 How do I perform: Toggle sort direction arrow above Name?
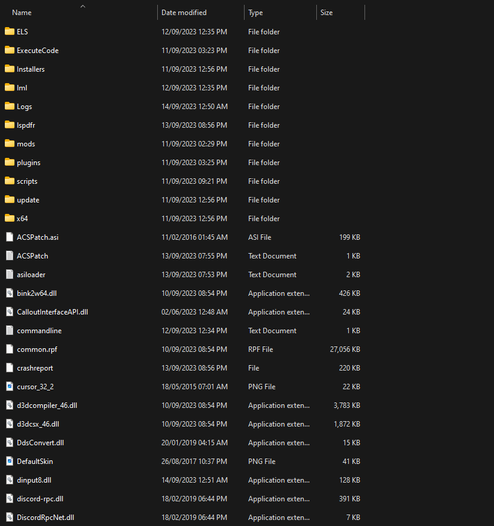pyautogui.click(x=83, y=6)
